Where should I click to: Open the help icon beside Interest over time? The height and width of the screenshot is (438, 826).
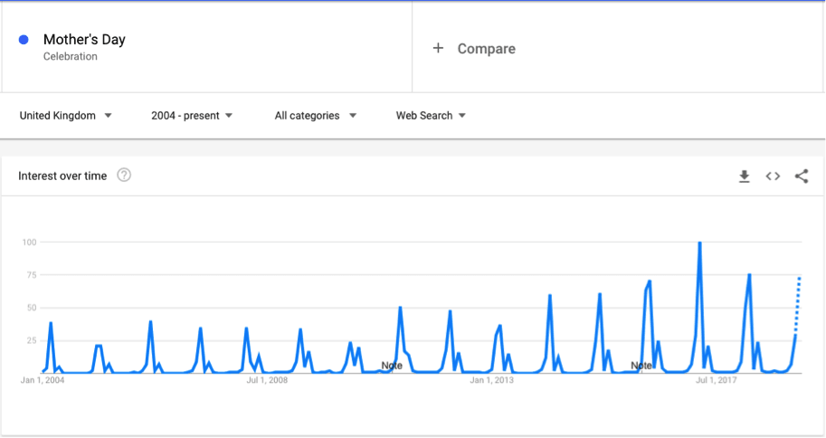124,175
